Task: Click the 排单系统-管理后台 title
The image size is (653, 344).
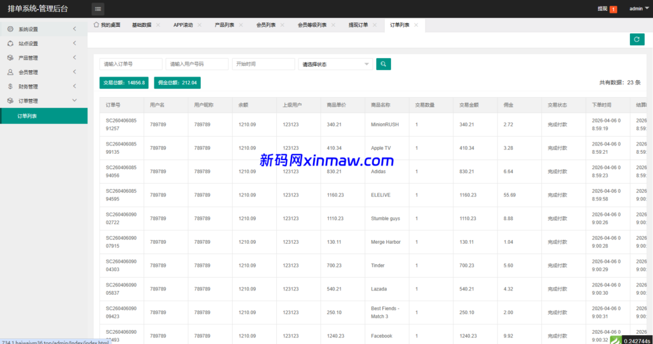Action: [38, 9]
